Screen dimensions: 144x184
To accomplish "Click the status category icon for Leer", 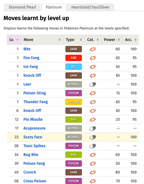I will tap(93, 84).
